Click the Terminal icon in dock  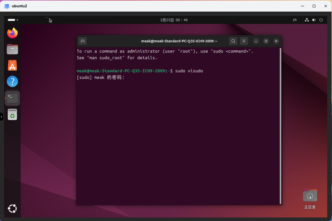click(12, 98)
